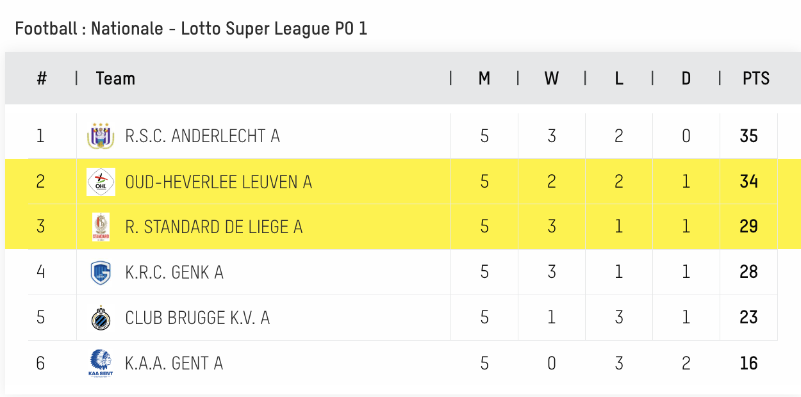Select the K.R.C. GENK A team name

[174, 272]
